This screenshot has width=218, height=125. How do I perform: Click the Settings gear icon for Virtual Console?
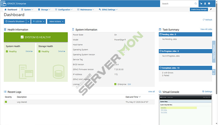203,91
